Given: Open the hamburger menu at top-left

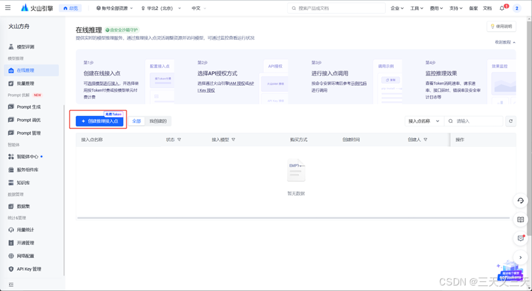Looking at the screenshot, I should coord(8,8).
